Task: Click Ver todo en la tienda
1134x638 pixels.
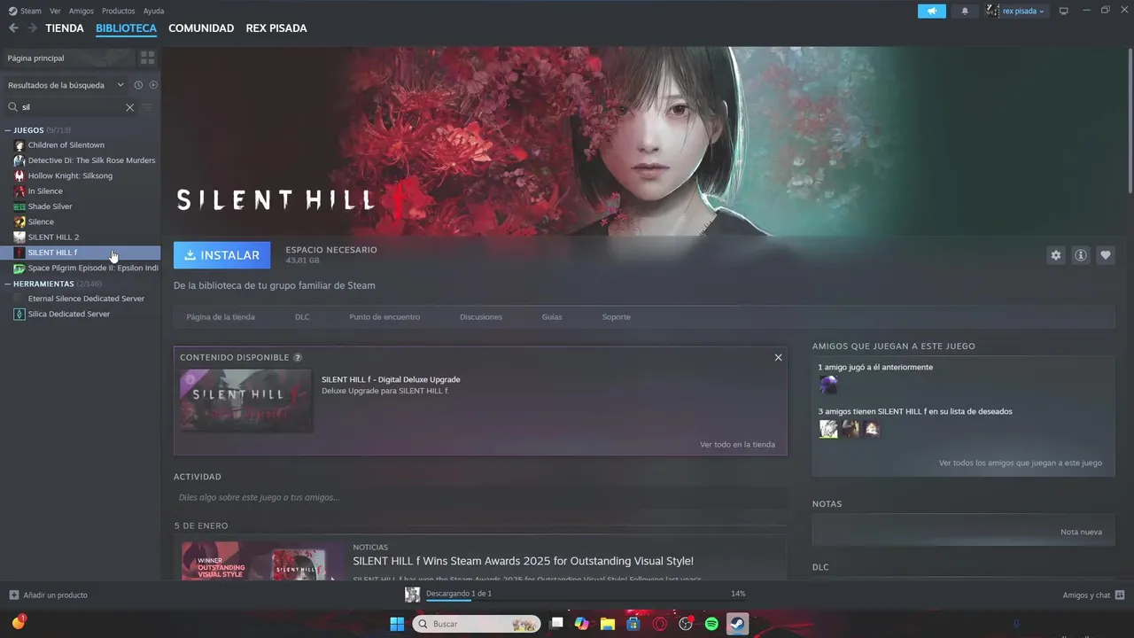Action: pyautogui.click(x=737, y=445)
